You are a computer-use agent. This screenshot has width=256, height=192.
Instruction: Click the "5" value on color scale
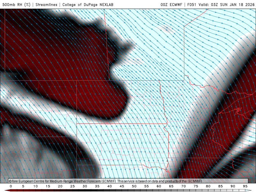pyautogui.click(x=23, y=186)
